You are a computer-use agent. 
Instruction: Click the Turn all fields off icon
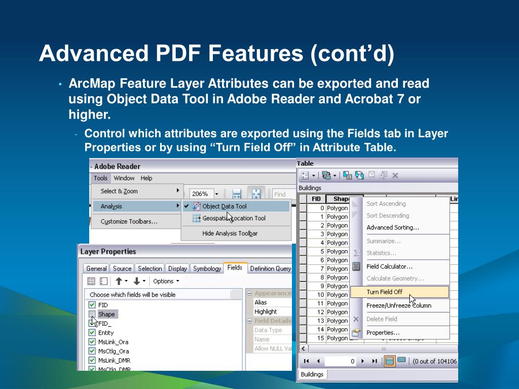[103, 281]
